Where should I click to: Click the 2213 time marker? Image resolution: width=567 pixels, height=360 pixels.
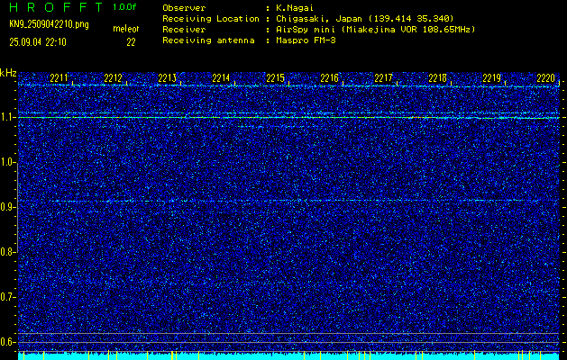point(167,78)
